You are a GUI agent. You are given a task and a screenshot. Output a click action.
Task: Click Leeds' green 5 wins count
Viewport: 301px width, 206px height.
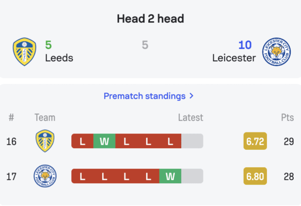[x=49, y=45]
